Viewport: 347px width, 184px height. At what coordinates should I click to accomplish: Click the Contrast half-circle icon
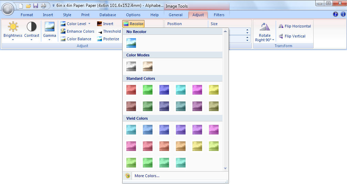[32, 27]
